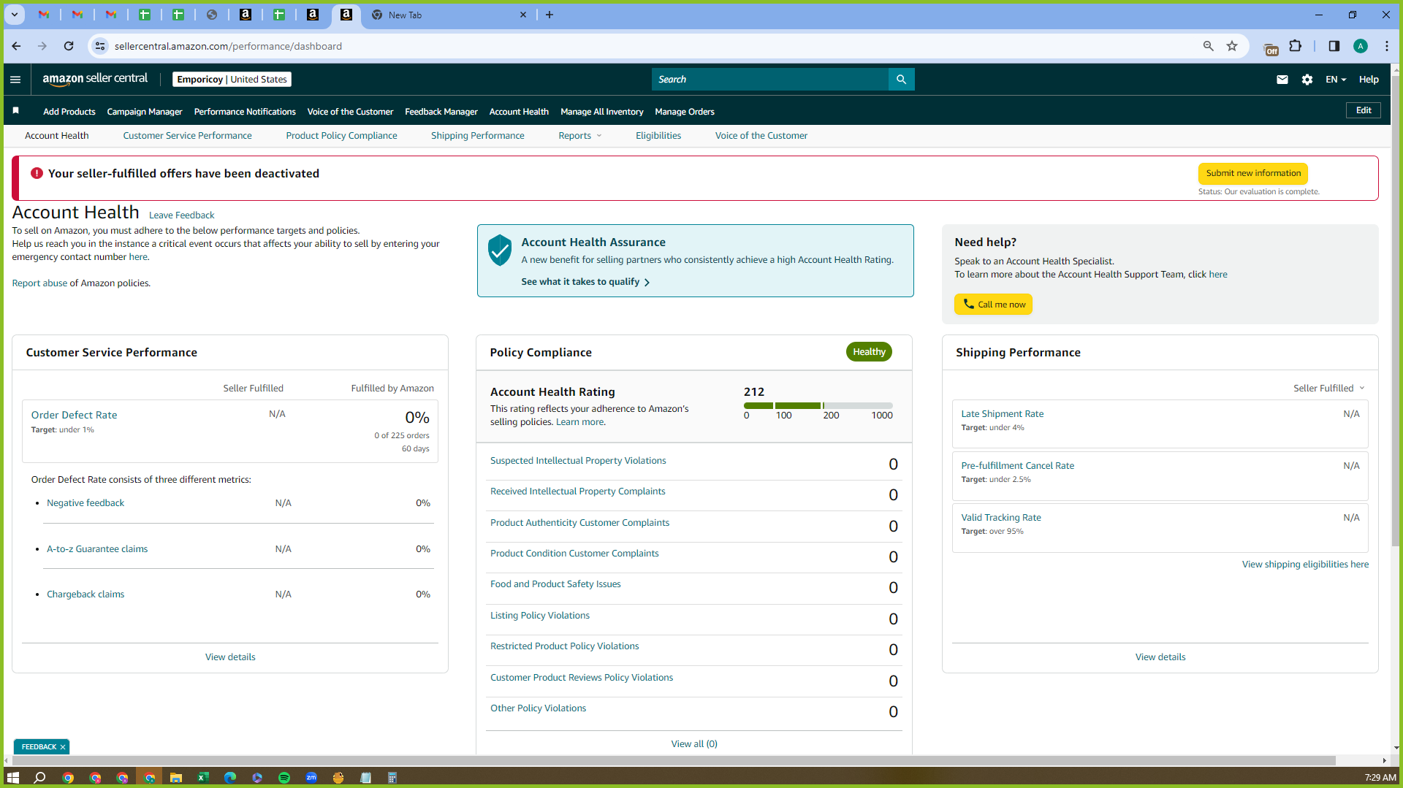Click the bookmark flag icon beside Add Products

(x=16, y=111)
